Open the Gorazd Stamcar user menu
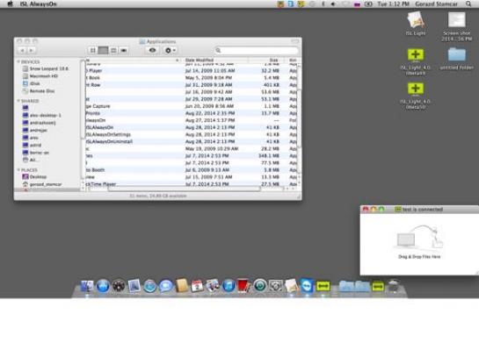Screen dimensions: 479x357 [436, 4]
